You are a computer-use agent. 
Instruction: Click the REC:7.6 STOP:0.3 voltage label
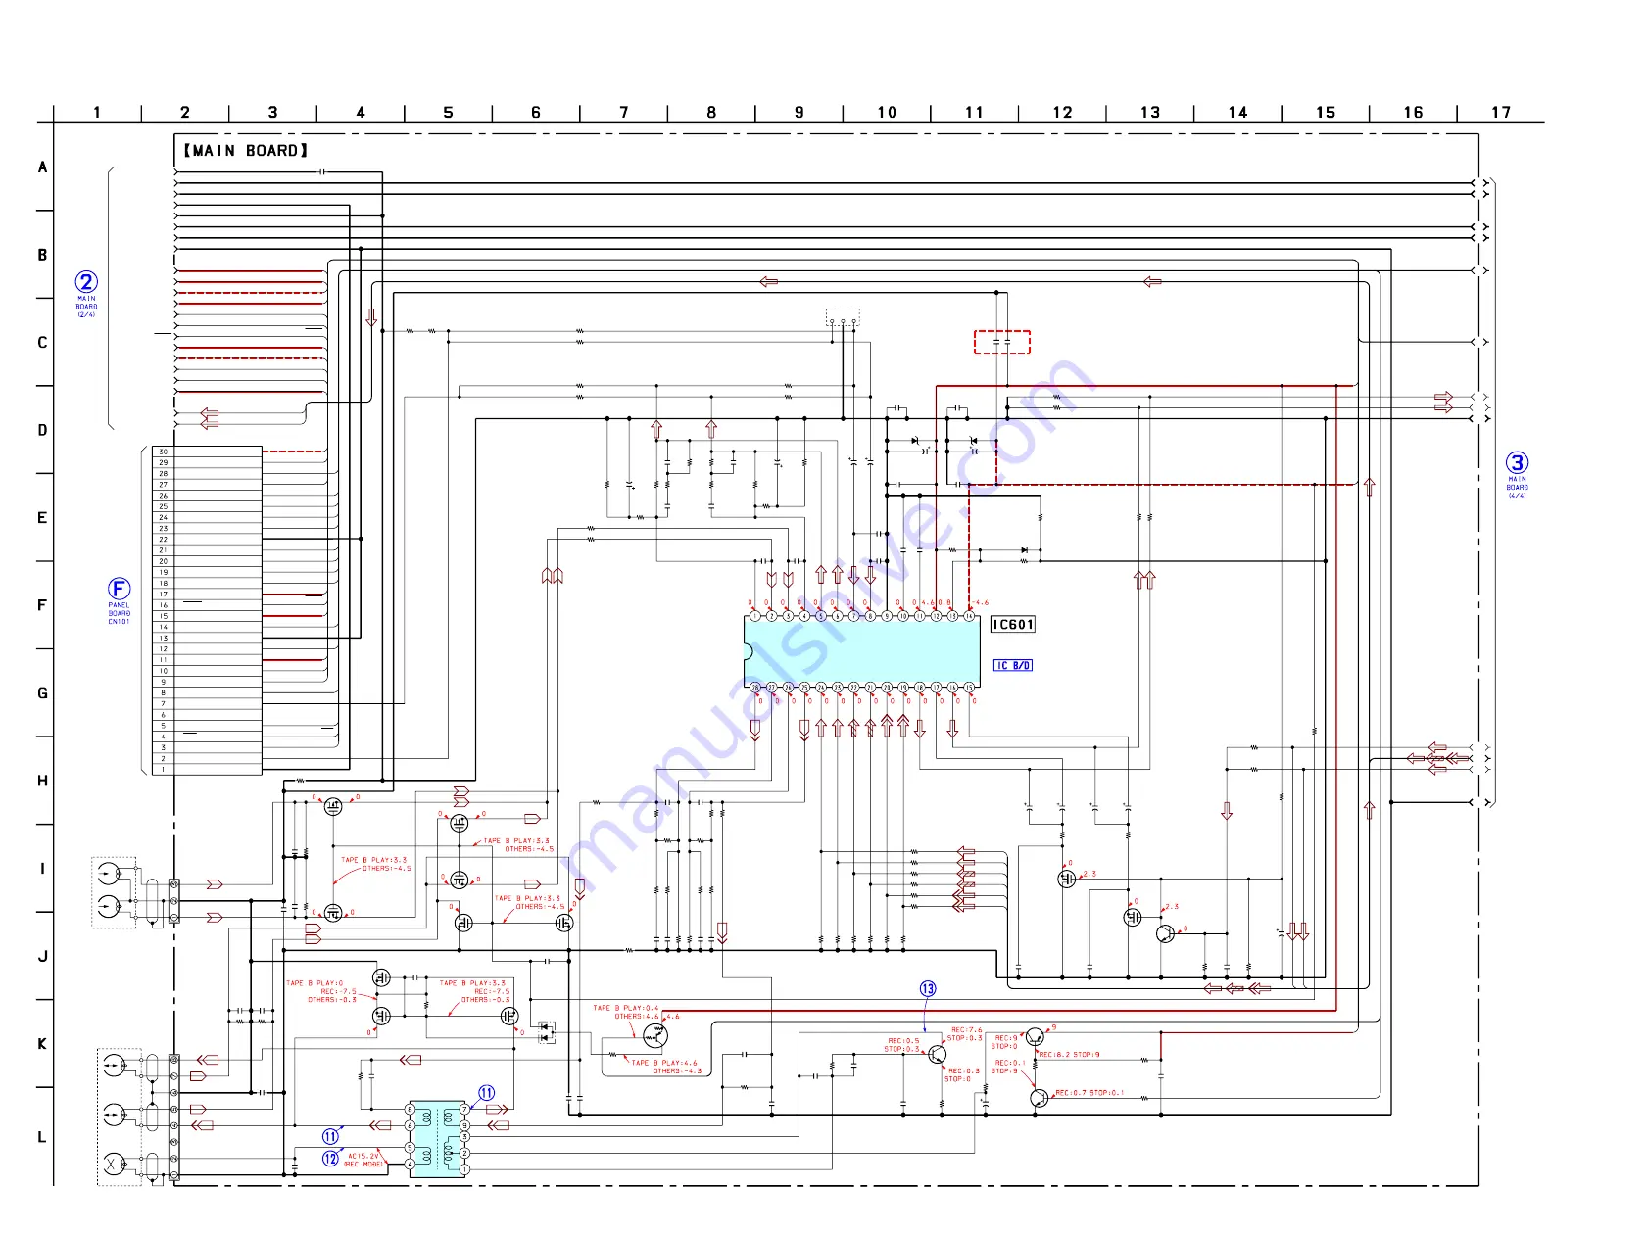coord(966,1034)
